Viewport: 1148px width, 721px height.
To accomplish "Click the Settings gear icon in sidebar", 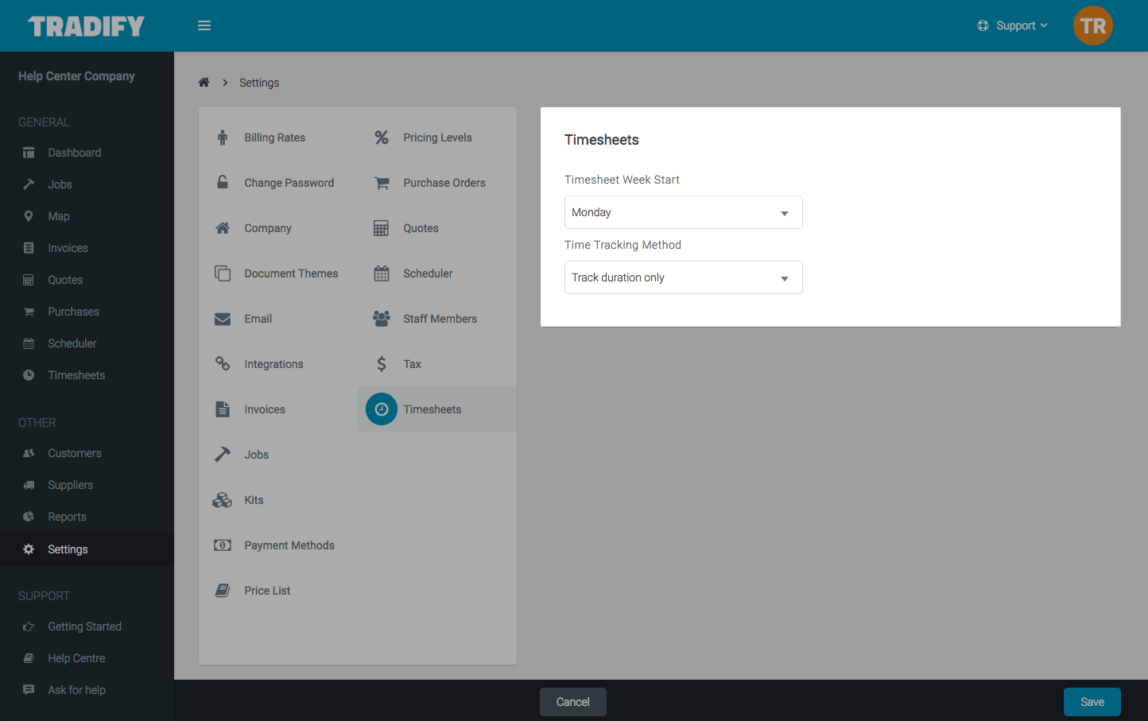I will tap(29, 549).
